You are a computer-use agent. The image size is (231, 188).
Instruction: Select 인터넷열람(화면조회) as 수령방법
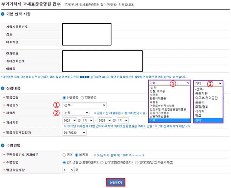coord(102,163)
